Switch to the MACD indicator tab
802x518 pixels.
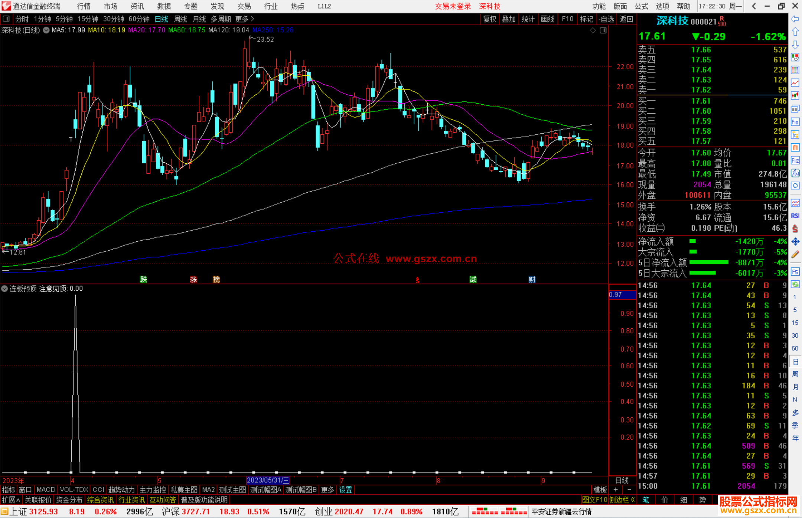[x=46, y=490]
